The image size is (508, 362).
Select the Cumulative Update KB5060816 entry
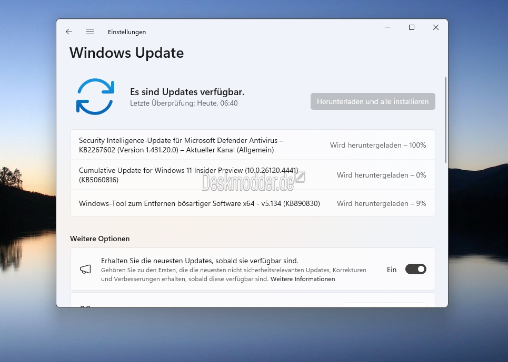[252, 175]
